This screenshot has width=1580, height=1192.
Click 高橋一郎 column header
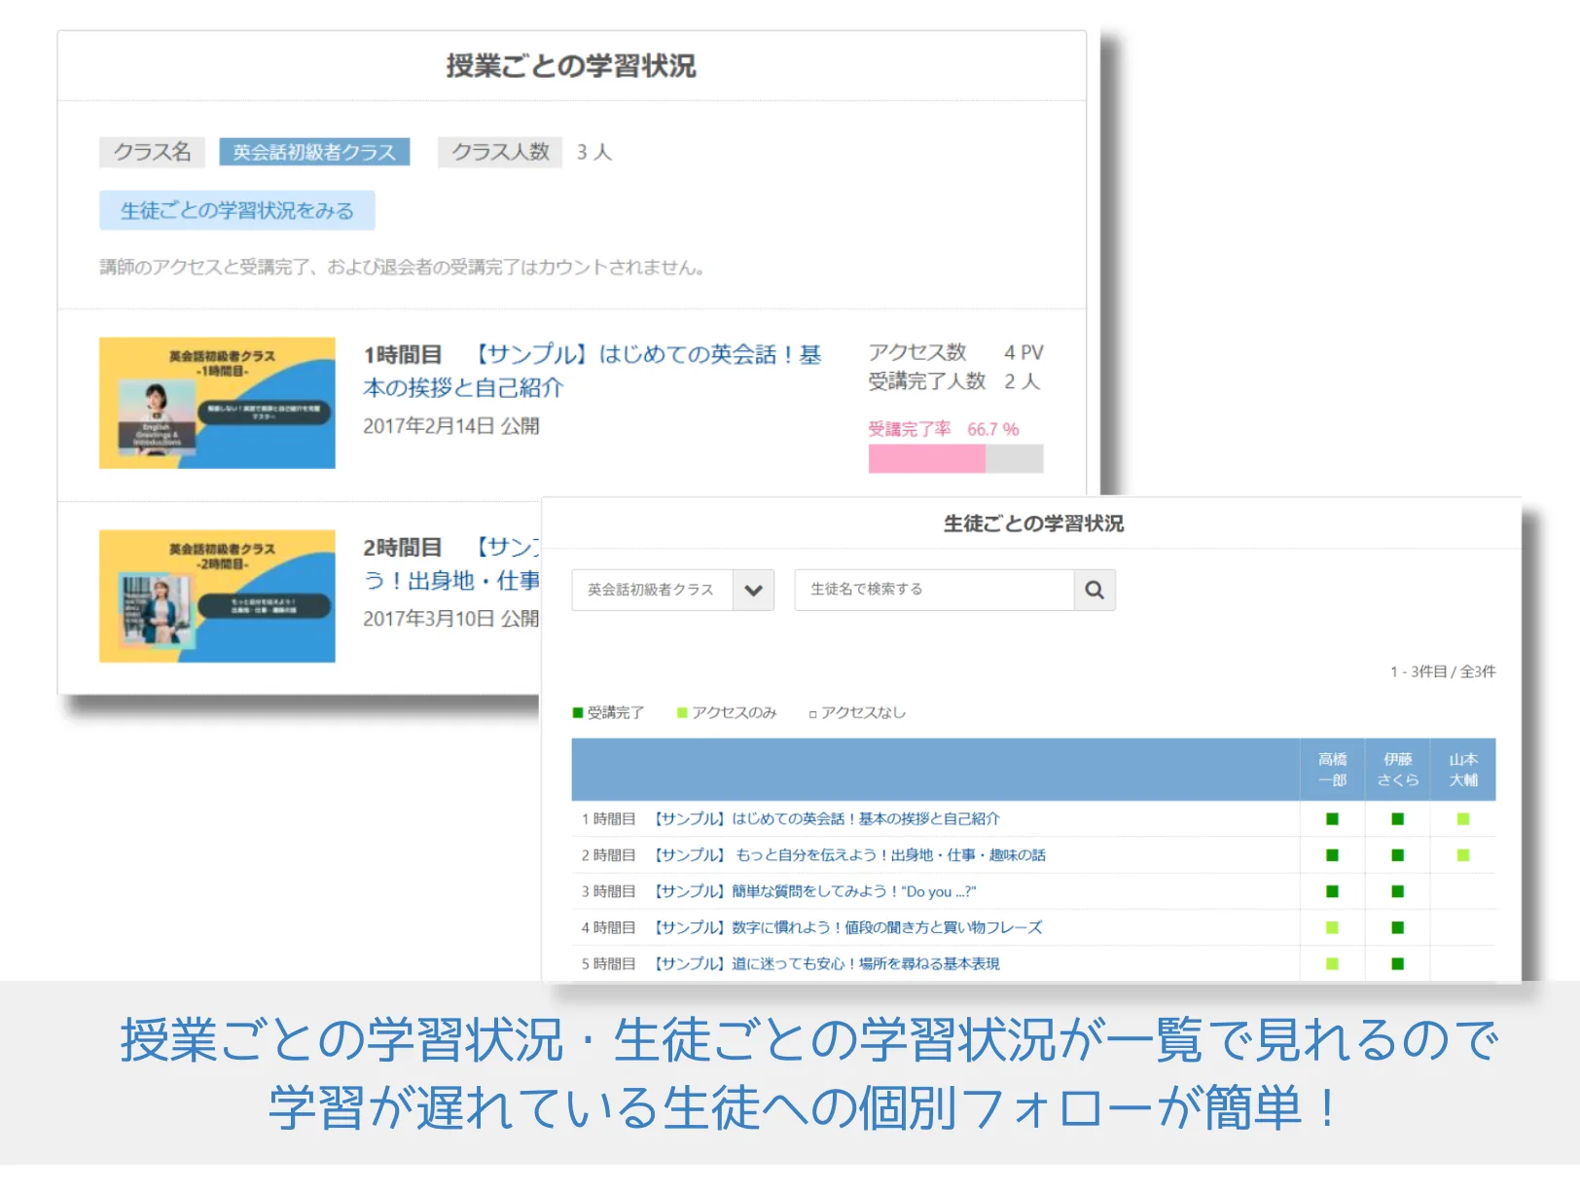pyautogui.click(x=1332, y=770)
